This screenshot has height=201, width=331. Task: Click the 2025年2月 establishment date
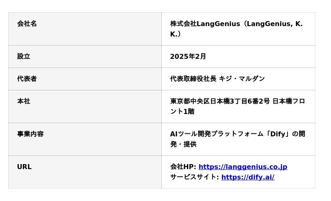tap(188, 56)
